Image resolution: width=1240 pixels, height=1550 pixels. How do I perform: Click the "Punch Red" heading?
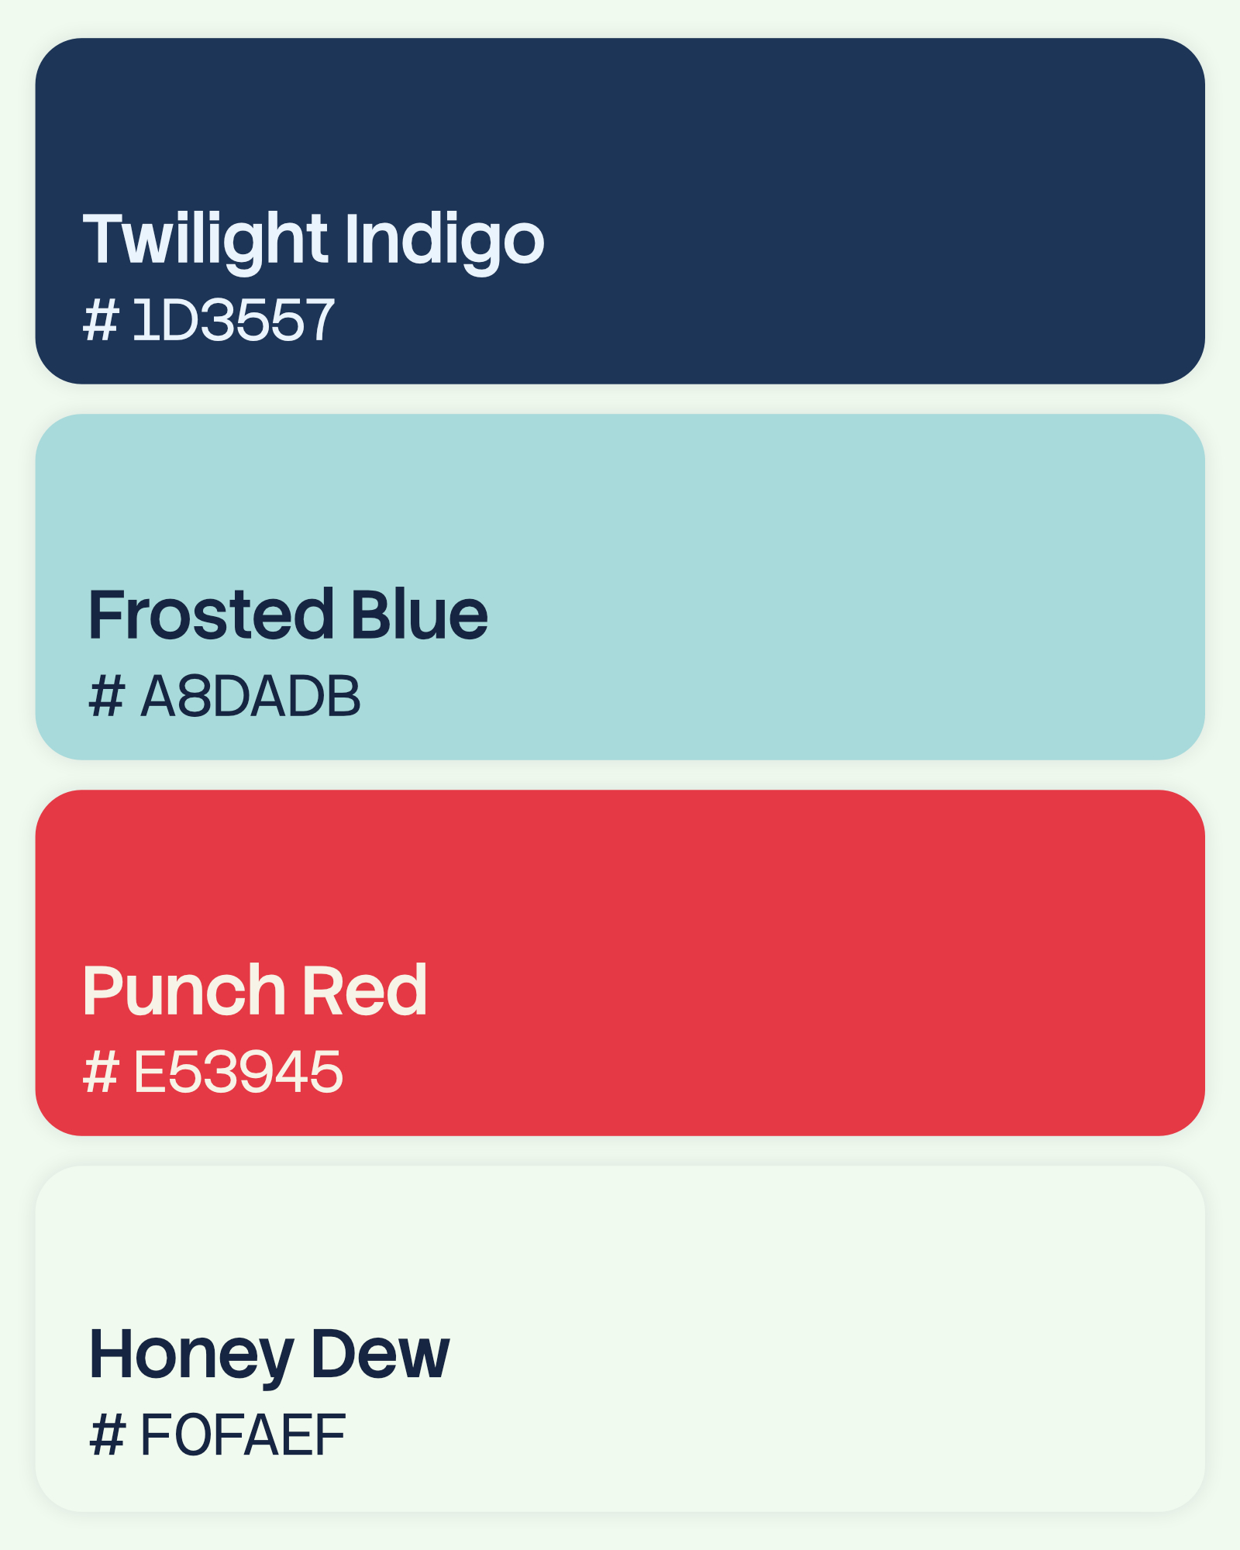tap(255, 990)
